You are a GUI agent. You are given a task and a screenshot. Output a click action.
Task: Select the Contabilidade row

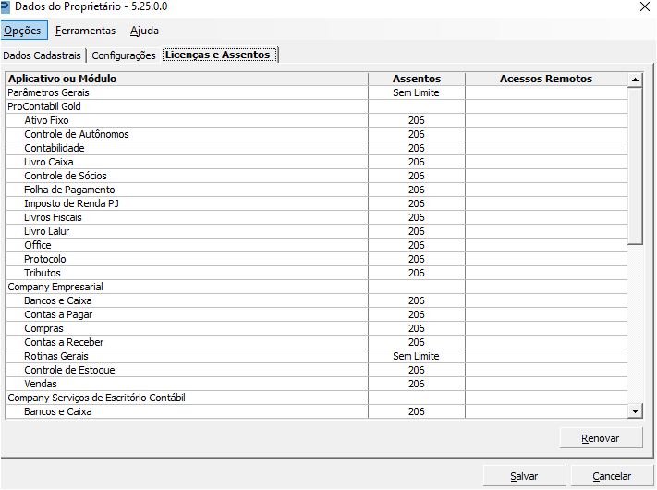(317, 148)
